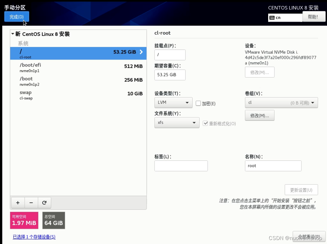Click the pink 可用空间 1.97 MiB box
The width and height of the screenshot is (327, 244).
[x=24, y=220]
